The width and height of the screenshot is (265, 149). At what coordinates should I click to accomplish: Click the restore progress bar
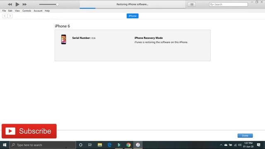coord(132,8)
